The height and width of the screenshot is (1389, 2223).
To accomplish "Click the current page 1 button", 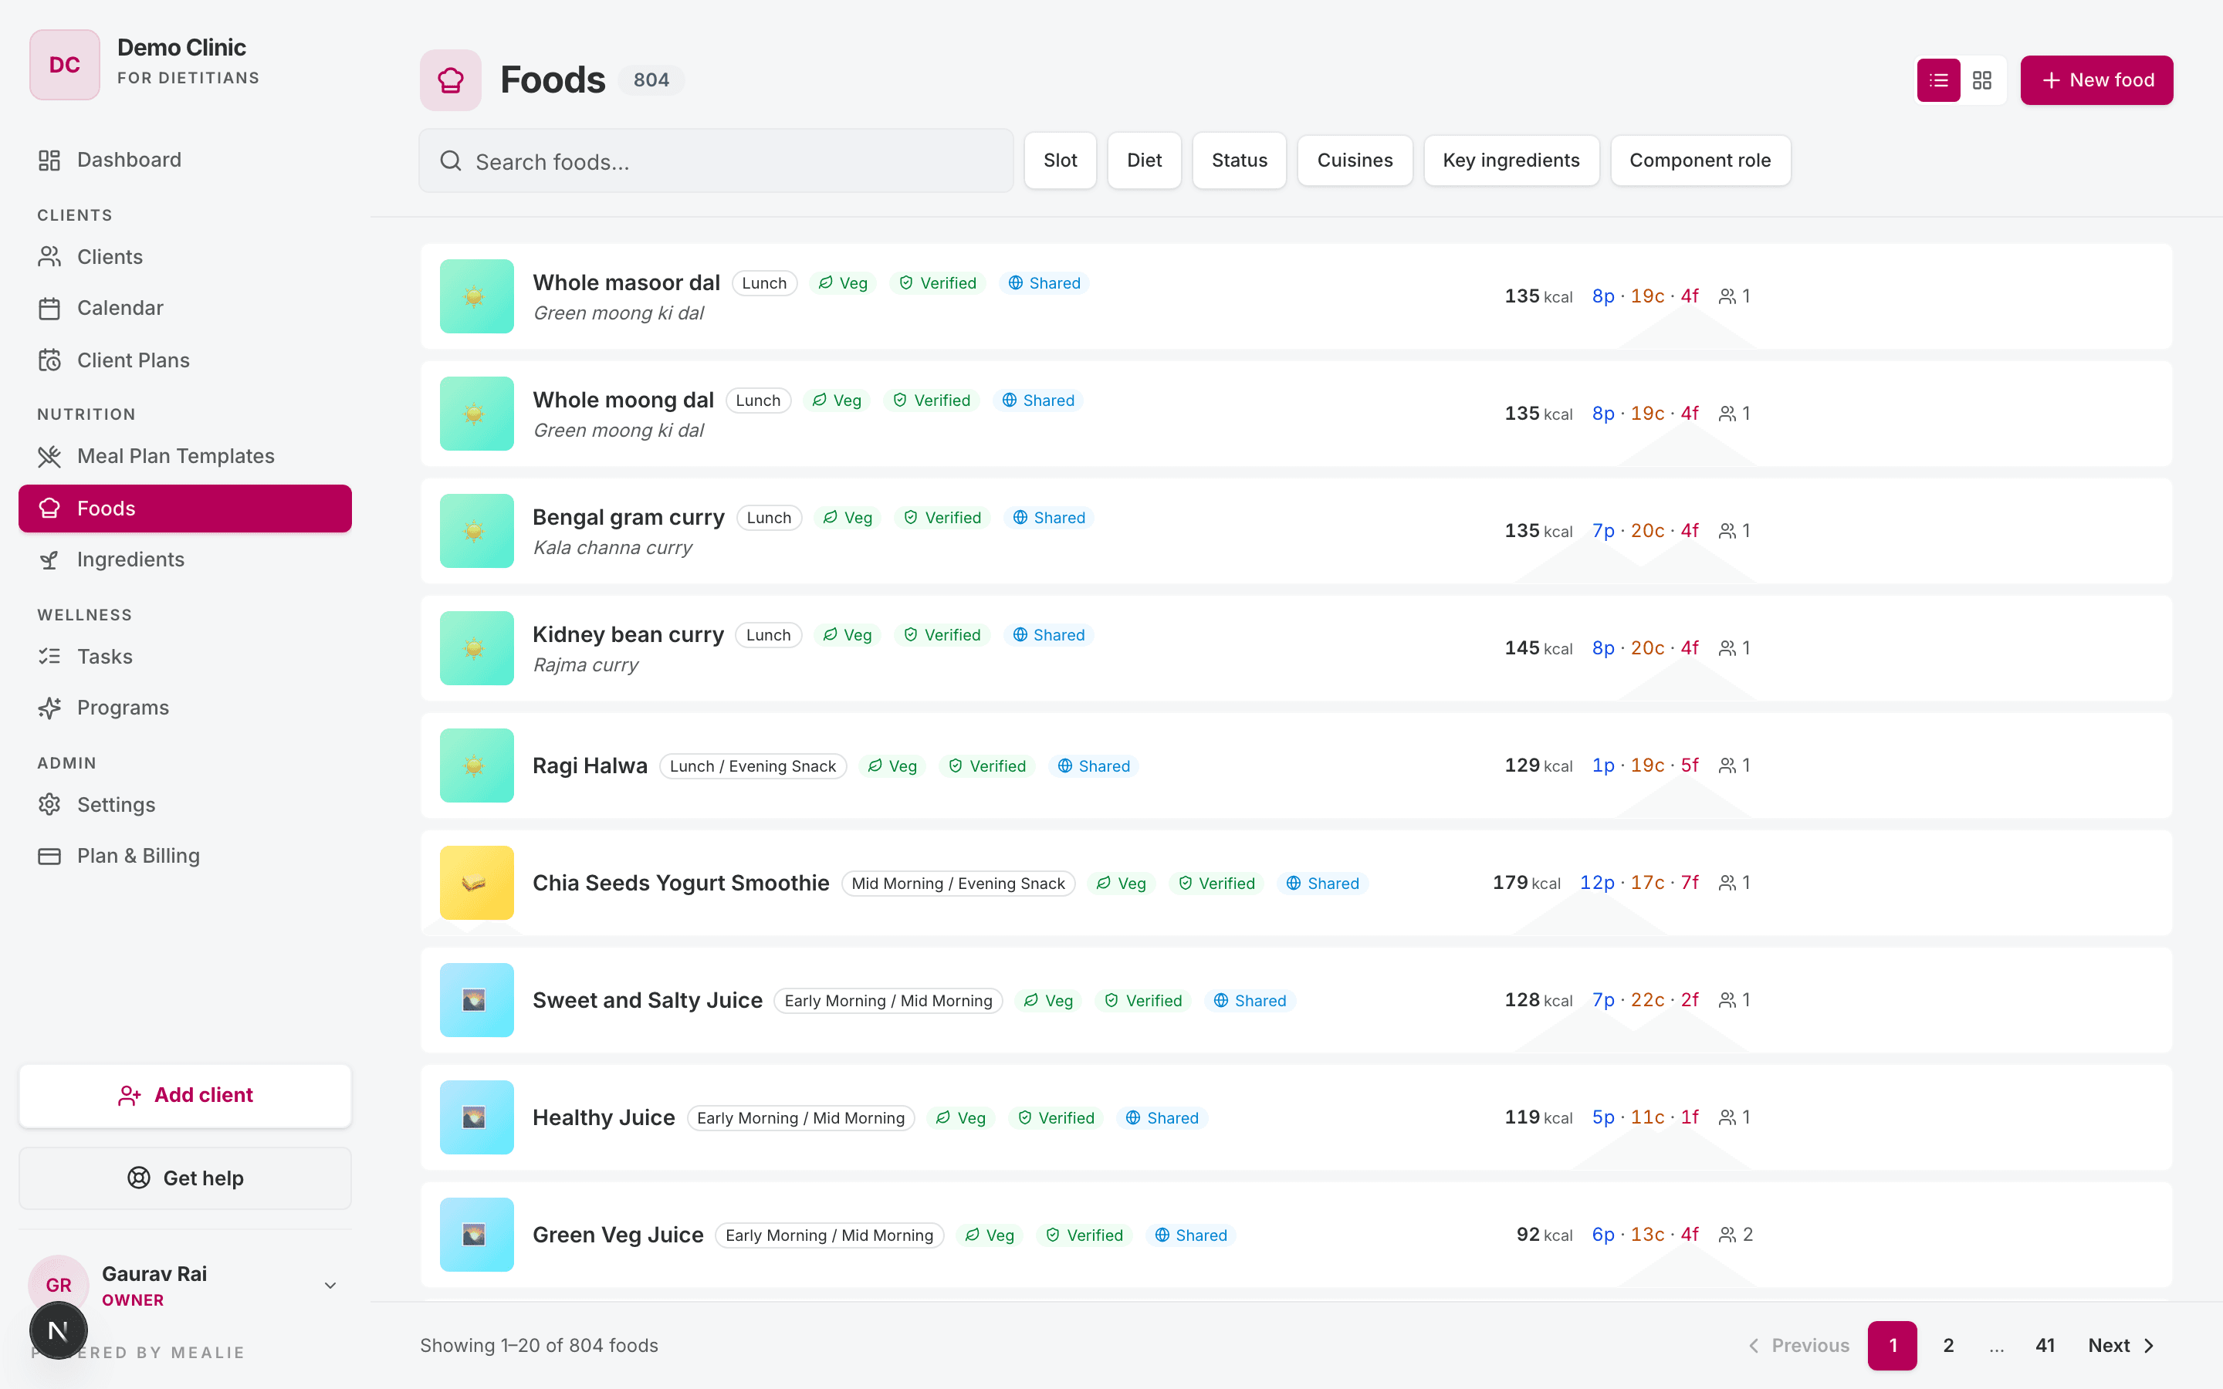I will [x=1893, y=1345].
